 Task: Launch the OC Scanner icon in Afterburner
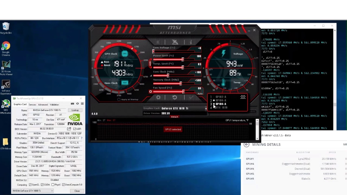coord(175,42)
